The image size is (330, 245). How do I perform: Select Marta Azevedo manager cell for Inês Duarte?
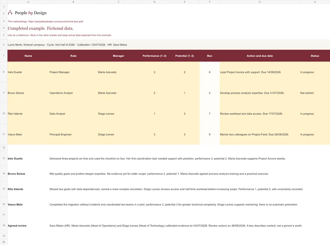coord(119,72)
